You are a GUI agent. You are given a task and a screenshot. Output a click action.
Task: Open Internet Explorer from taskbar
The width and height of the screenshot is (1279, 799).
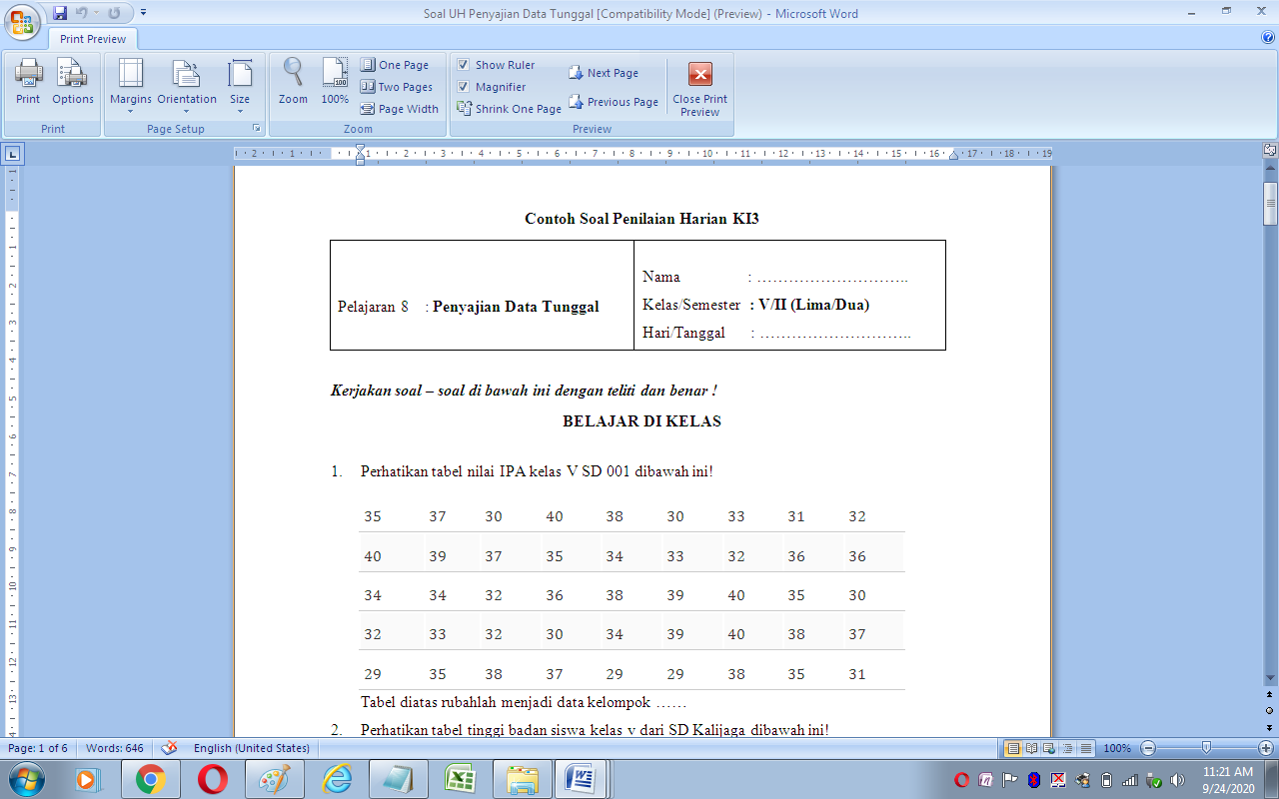(337, 779)
